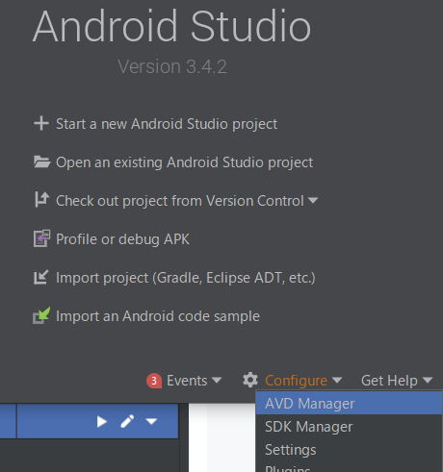Click the Import project arrow icon
Screen dimensions: 443x472
[41, 277]
